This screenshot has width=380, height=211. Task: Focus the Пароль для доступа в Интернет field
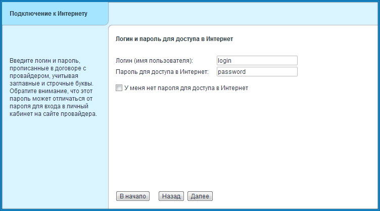[x=257, y=72]
